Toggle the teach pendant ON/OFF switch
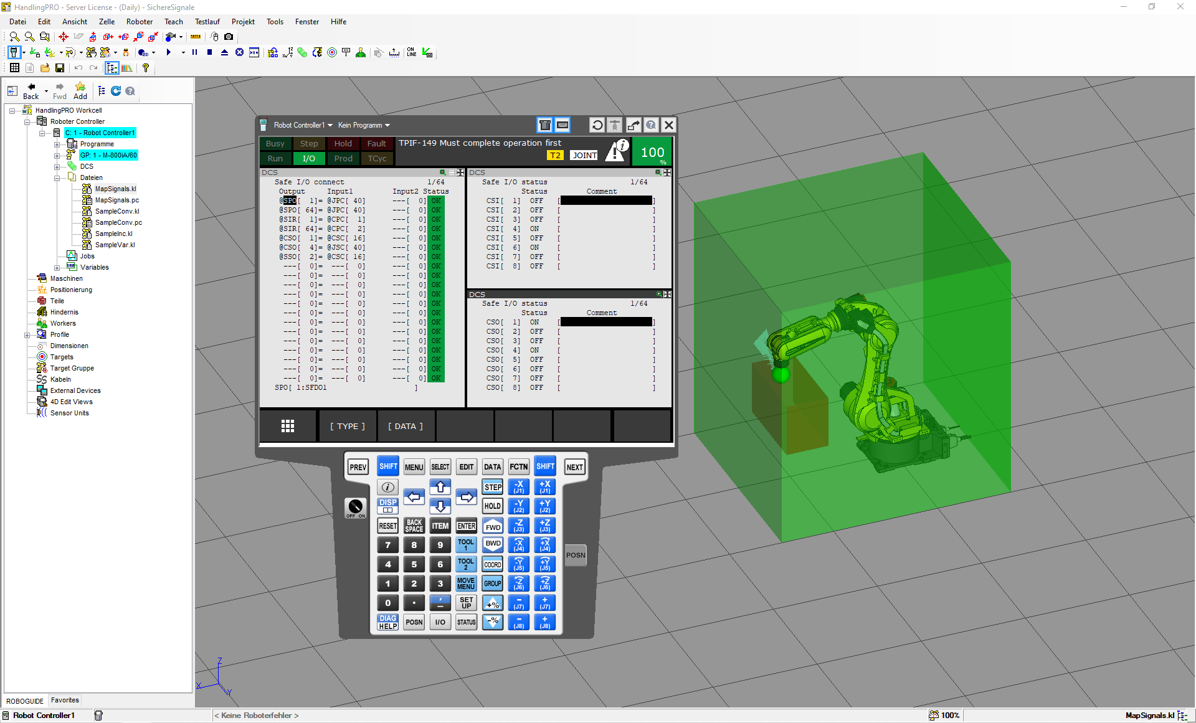 (x=356, y=507)
